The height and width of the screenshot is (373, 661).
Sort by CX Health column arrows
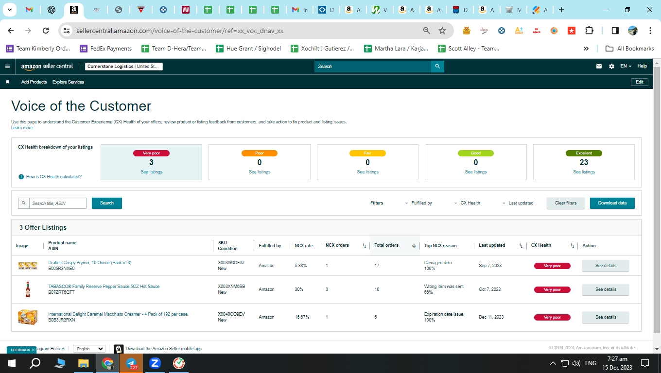[x=572, y=246]
